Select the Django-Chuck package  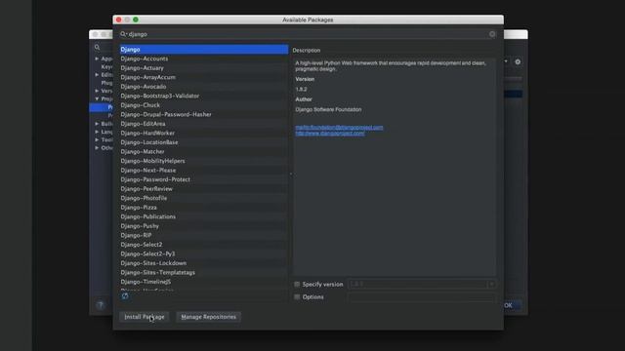(x=204, y=105)
